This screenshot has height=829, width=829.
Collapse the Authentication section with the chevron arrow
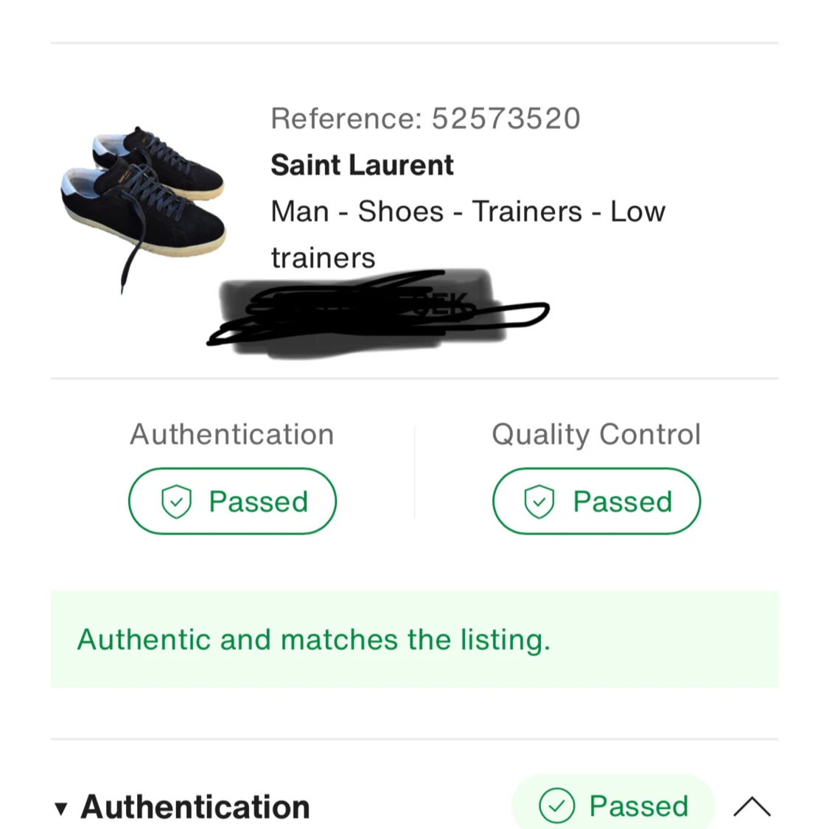click(752, 807)
